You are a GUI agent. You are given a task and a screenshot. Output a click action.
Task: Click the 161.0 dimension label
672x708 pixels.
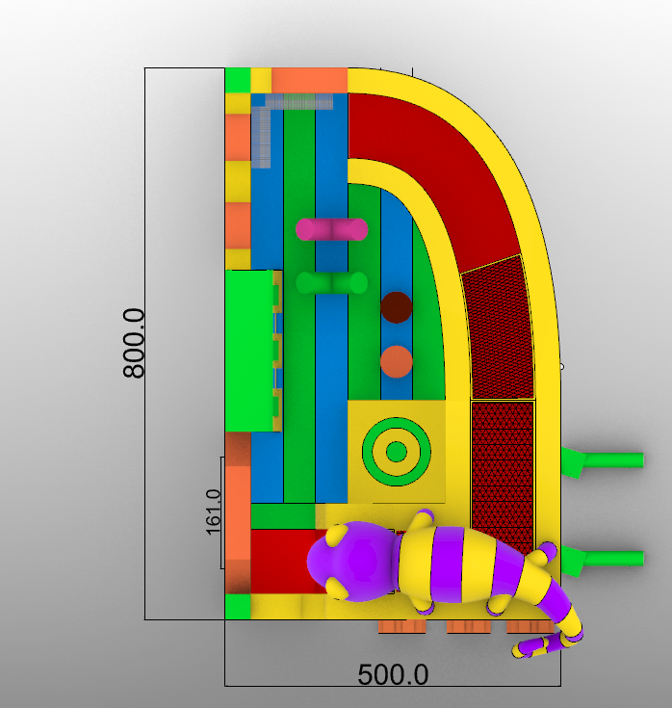click(214, 512)
